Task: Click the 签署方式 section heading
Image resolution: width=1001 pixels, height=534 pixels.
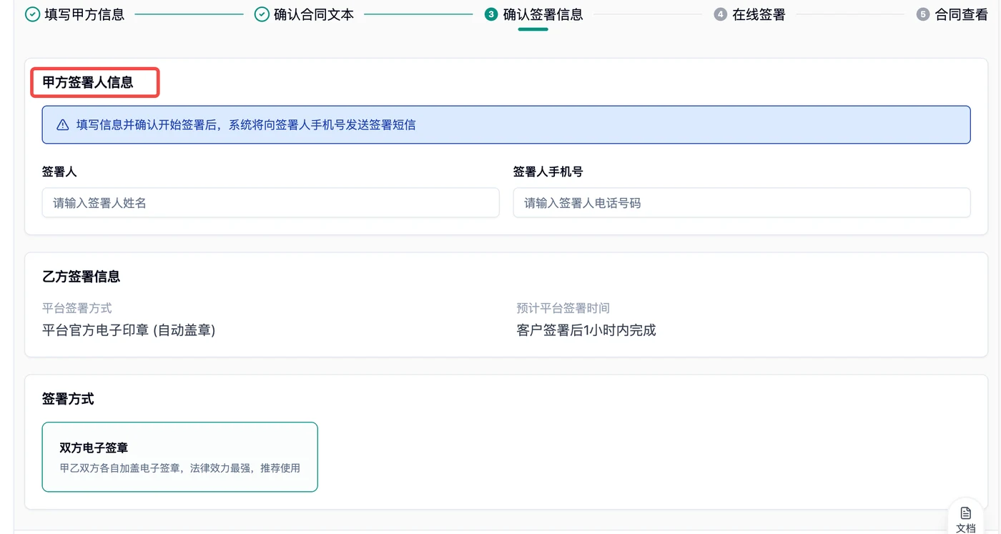Action: [x=68, y=399]
